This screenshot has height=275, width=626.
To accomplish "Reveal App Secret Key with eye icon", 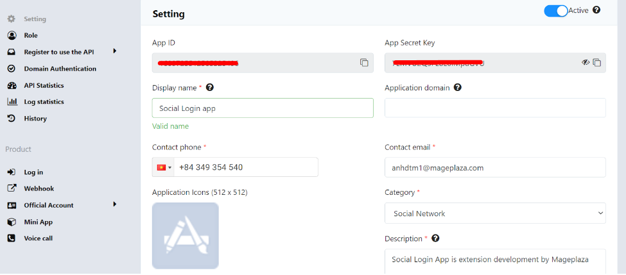I will coord(585,63).
